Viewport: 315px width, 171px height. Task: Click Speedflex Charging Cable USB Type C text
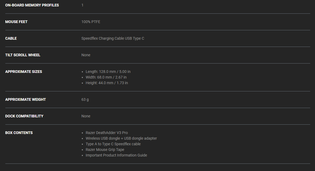[x=113, y=38]
